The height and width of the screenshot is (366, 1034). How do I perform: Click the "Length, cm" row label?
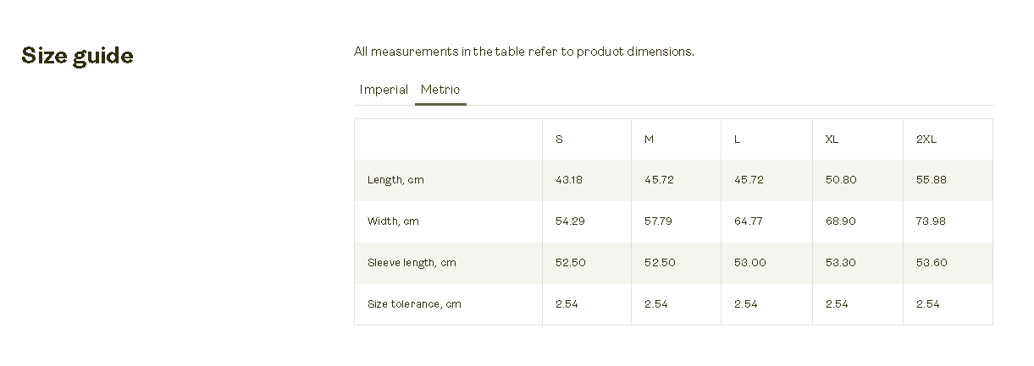395,180
